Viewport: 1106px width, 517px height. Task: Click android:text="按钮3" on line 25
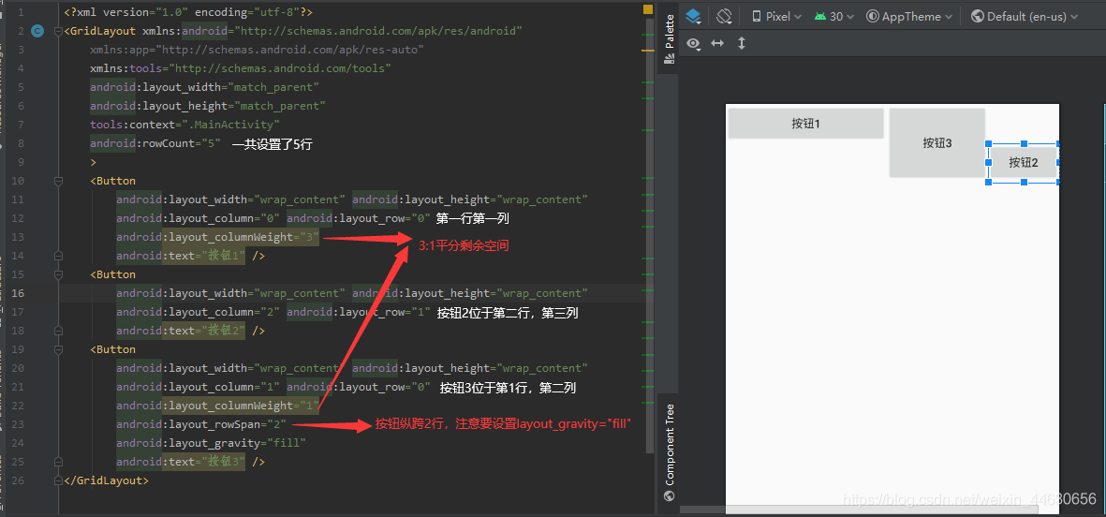click(182, 462)
